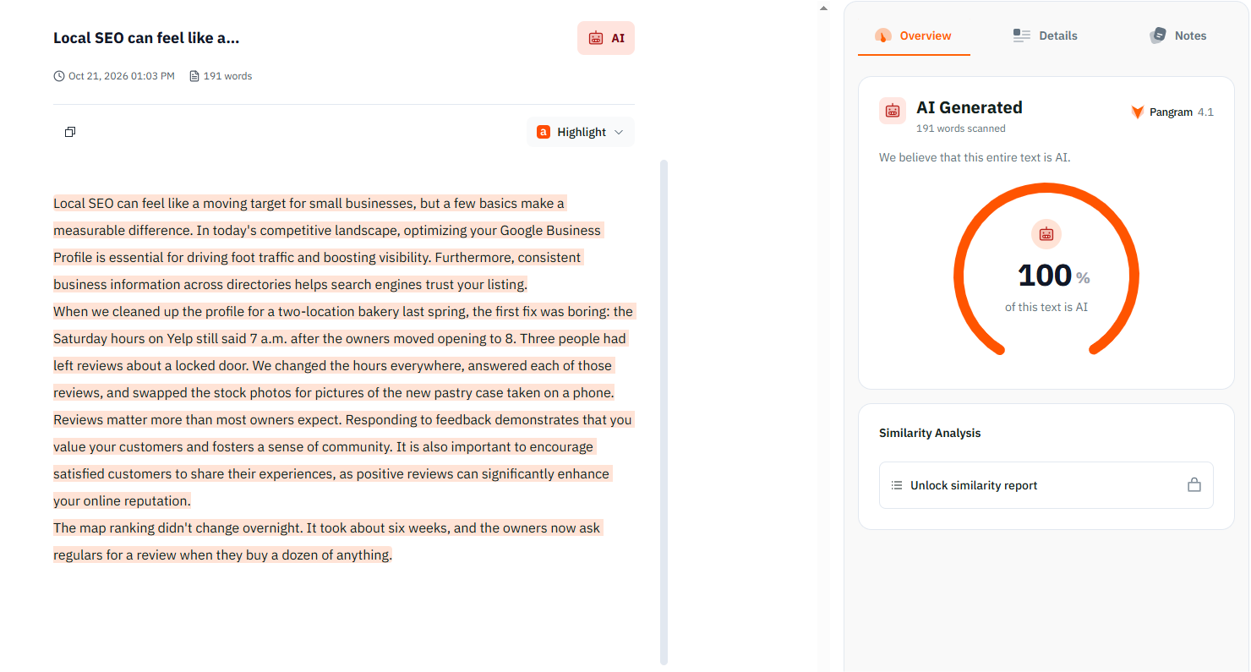Click the line starting "Reviews matter more than most"
This screenshot has height=672, width=1251.
[342, 419]
